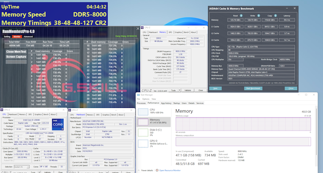Collapse Task Manager with the Fewer details chevron
This screenshot has width=323, height=173.
point(139,170)
